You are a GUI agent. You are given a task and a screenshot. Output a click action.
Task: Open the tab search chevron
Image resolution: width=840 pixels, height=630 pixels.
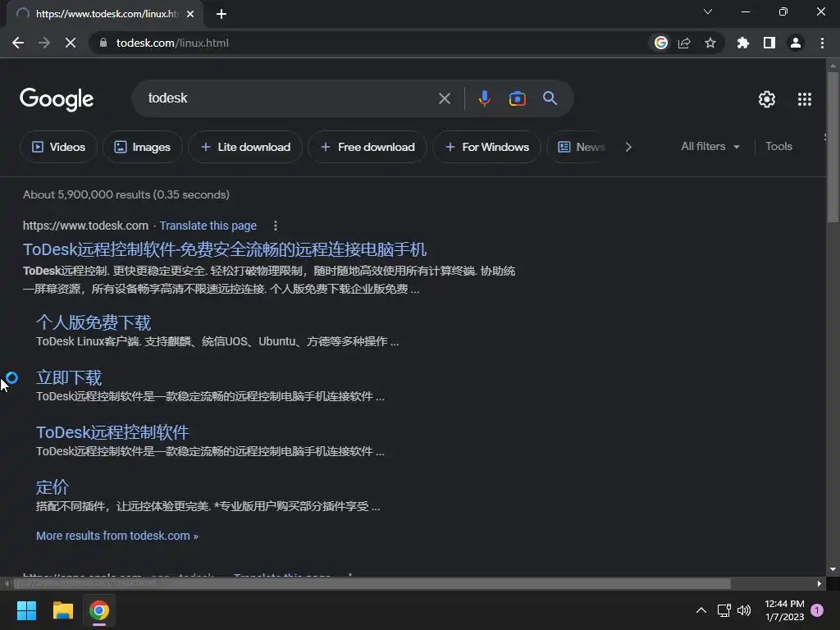point(708,11)
